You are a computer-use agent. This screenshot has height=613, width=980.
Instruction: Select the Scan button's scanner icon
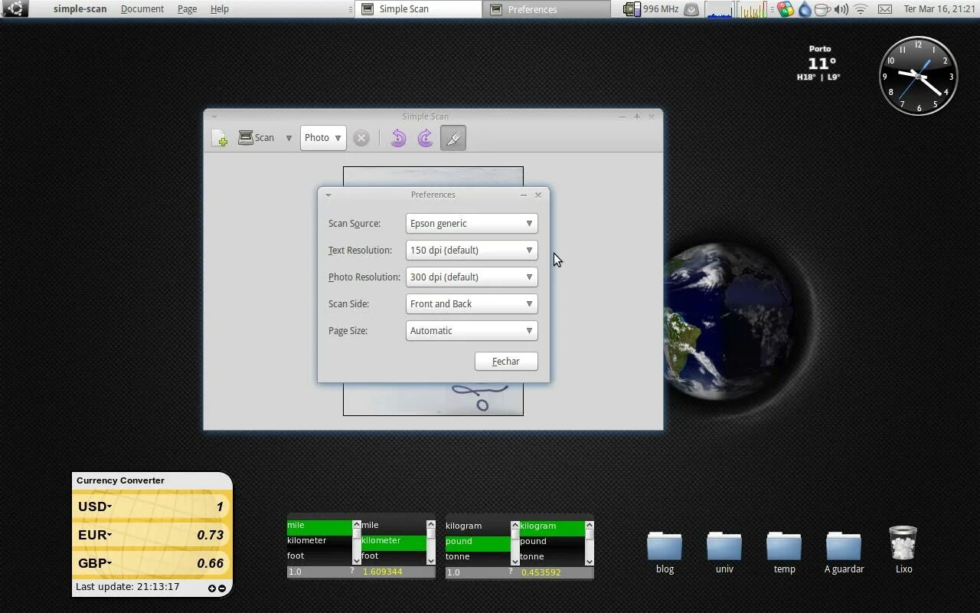[245, 137]
